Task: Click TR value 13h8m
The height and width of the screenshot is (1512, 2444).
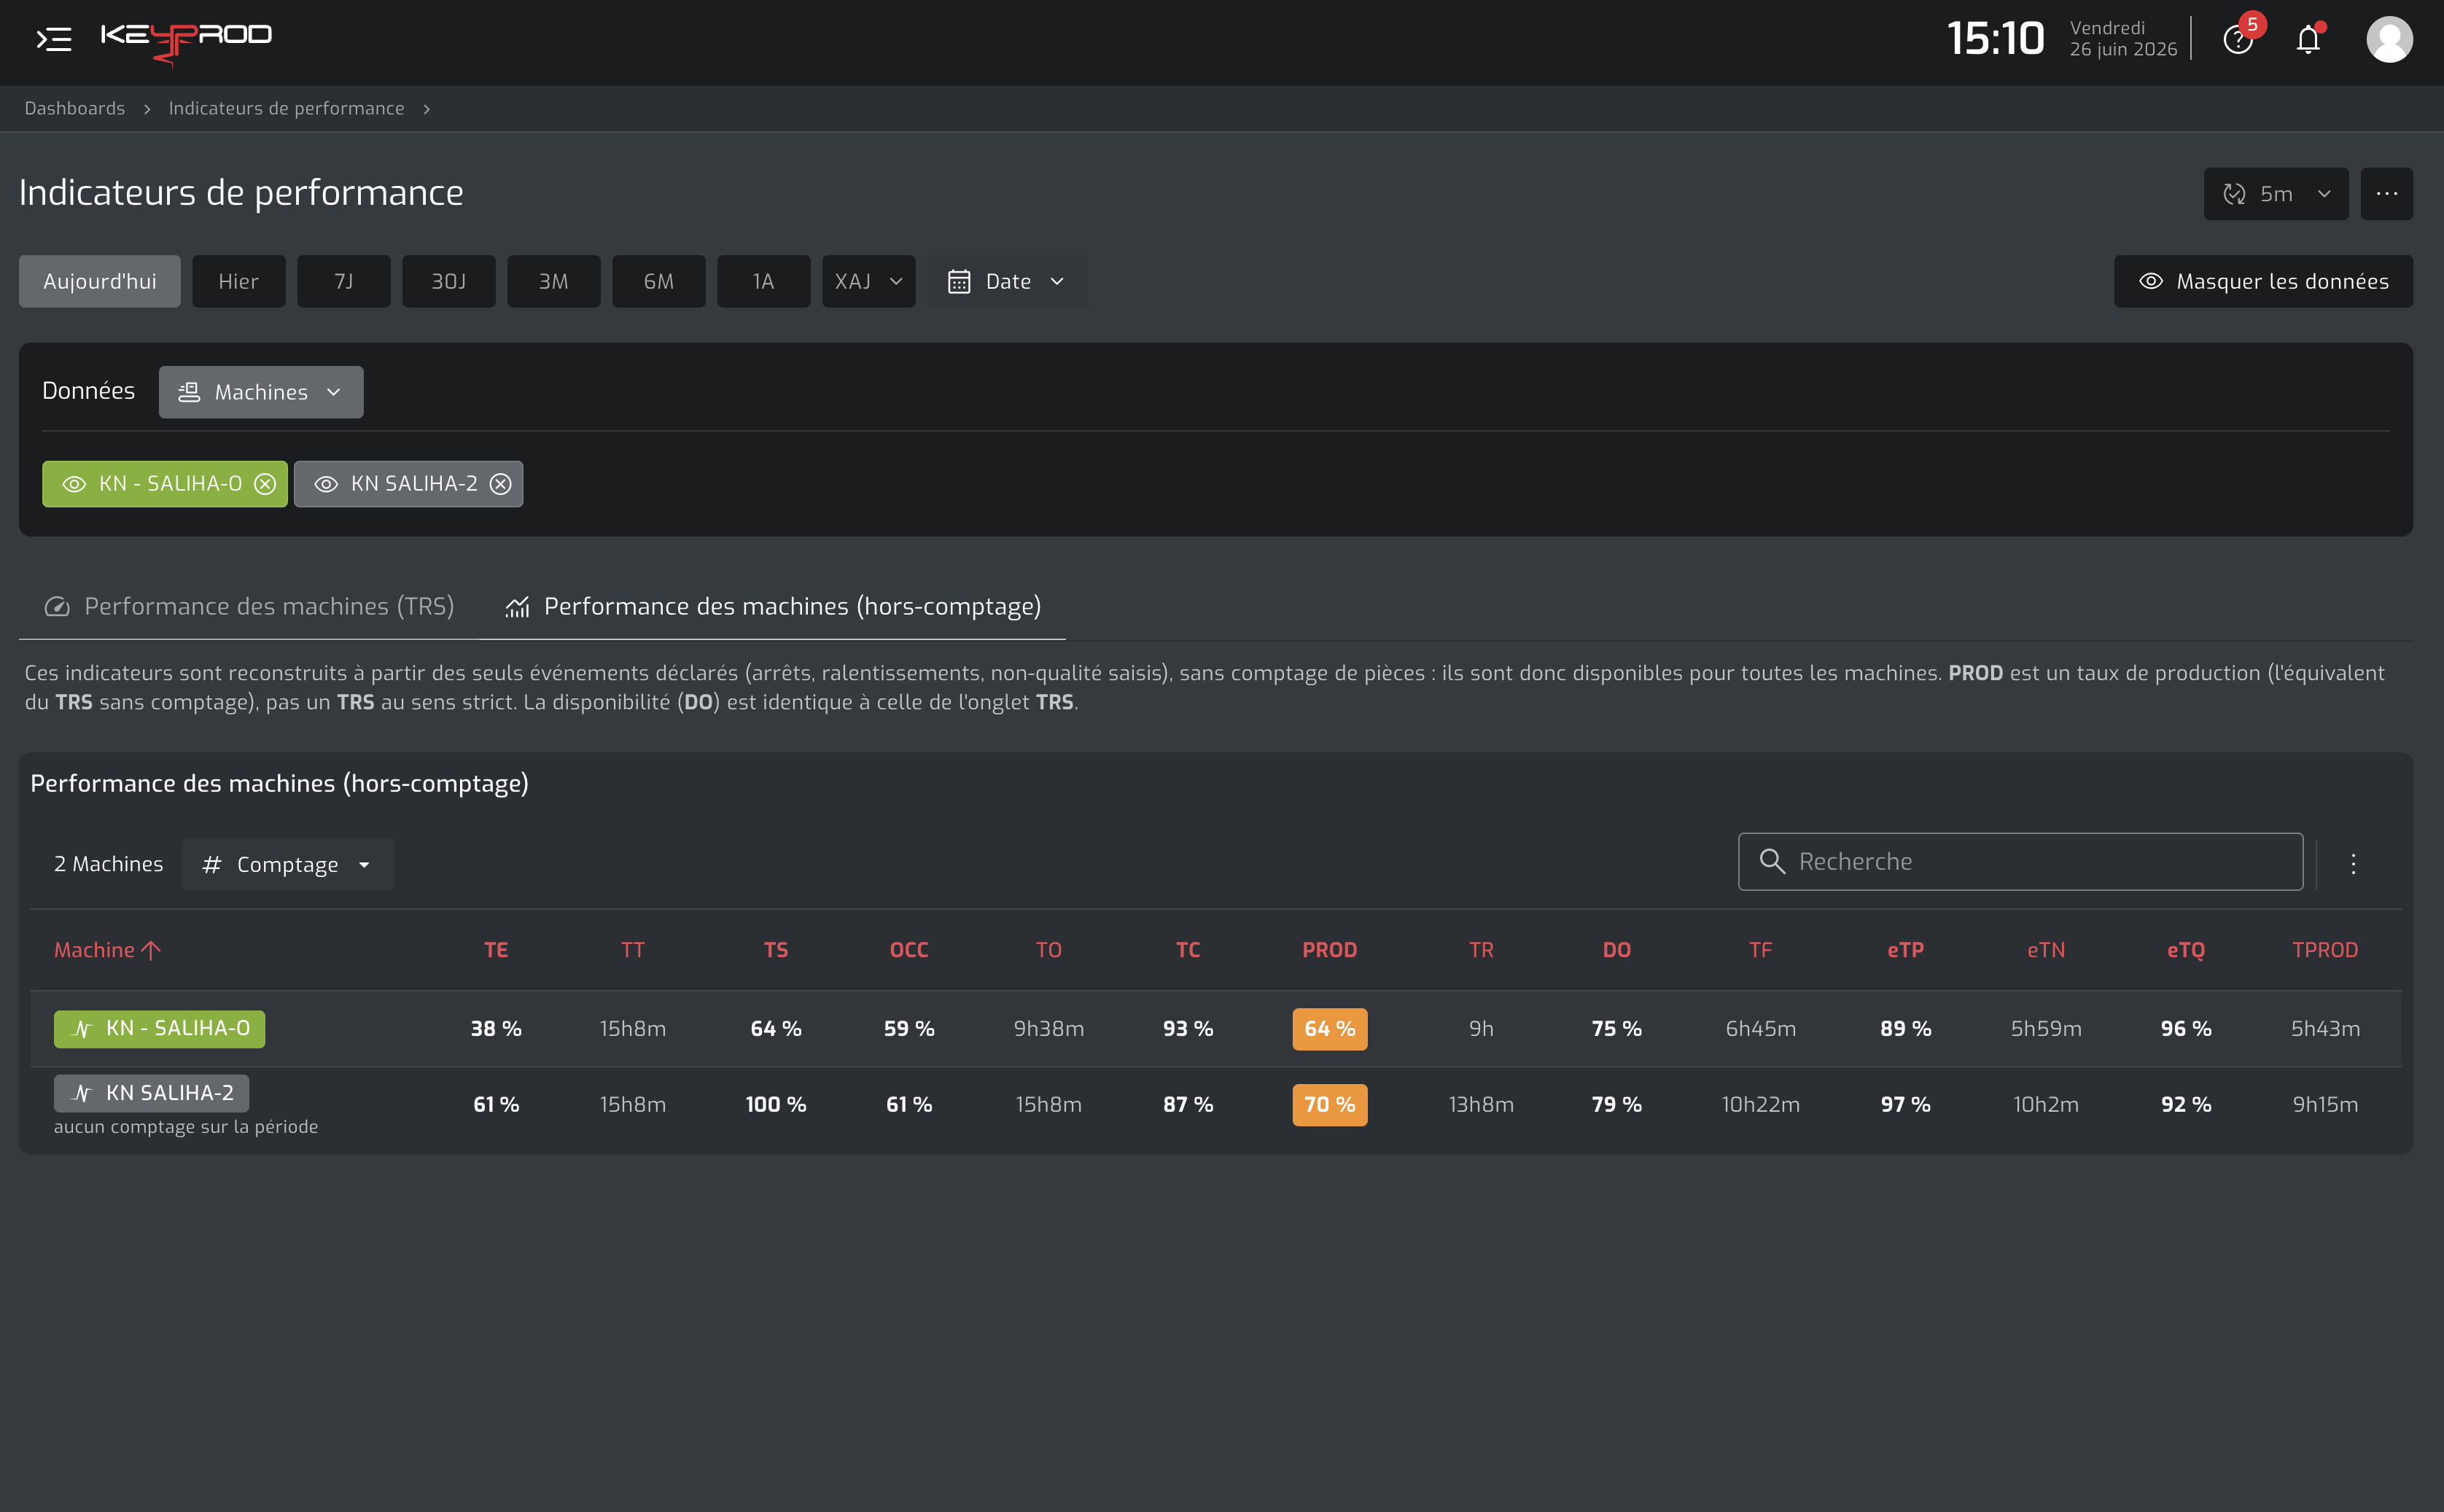Action: click(1481, 1105)
